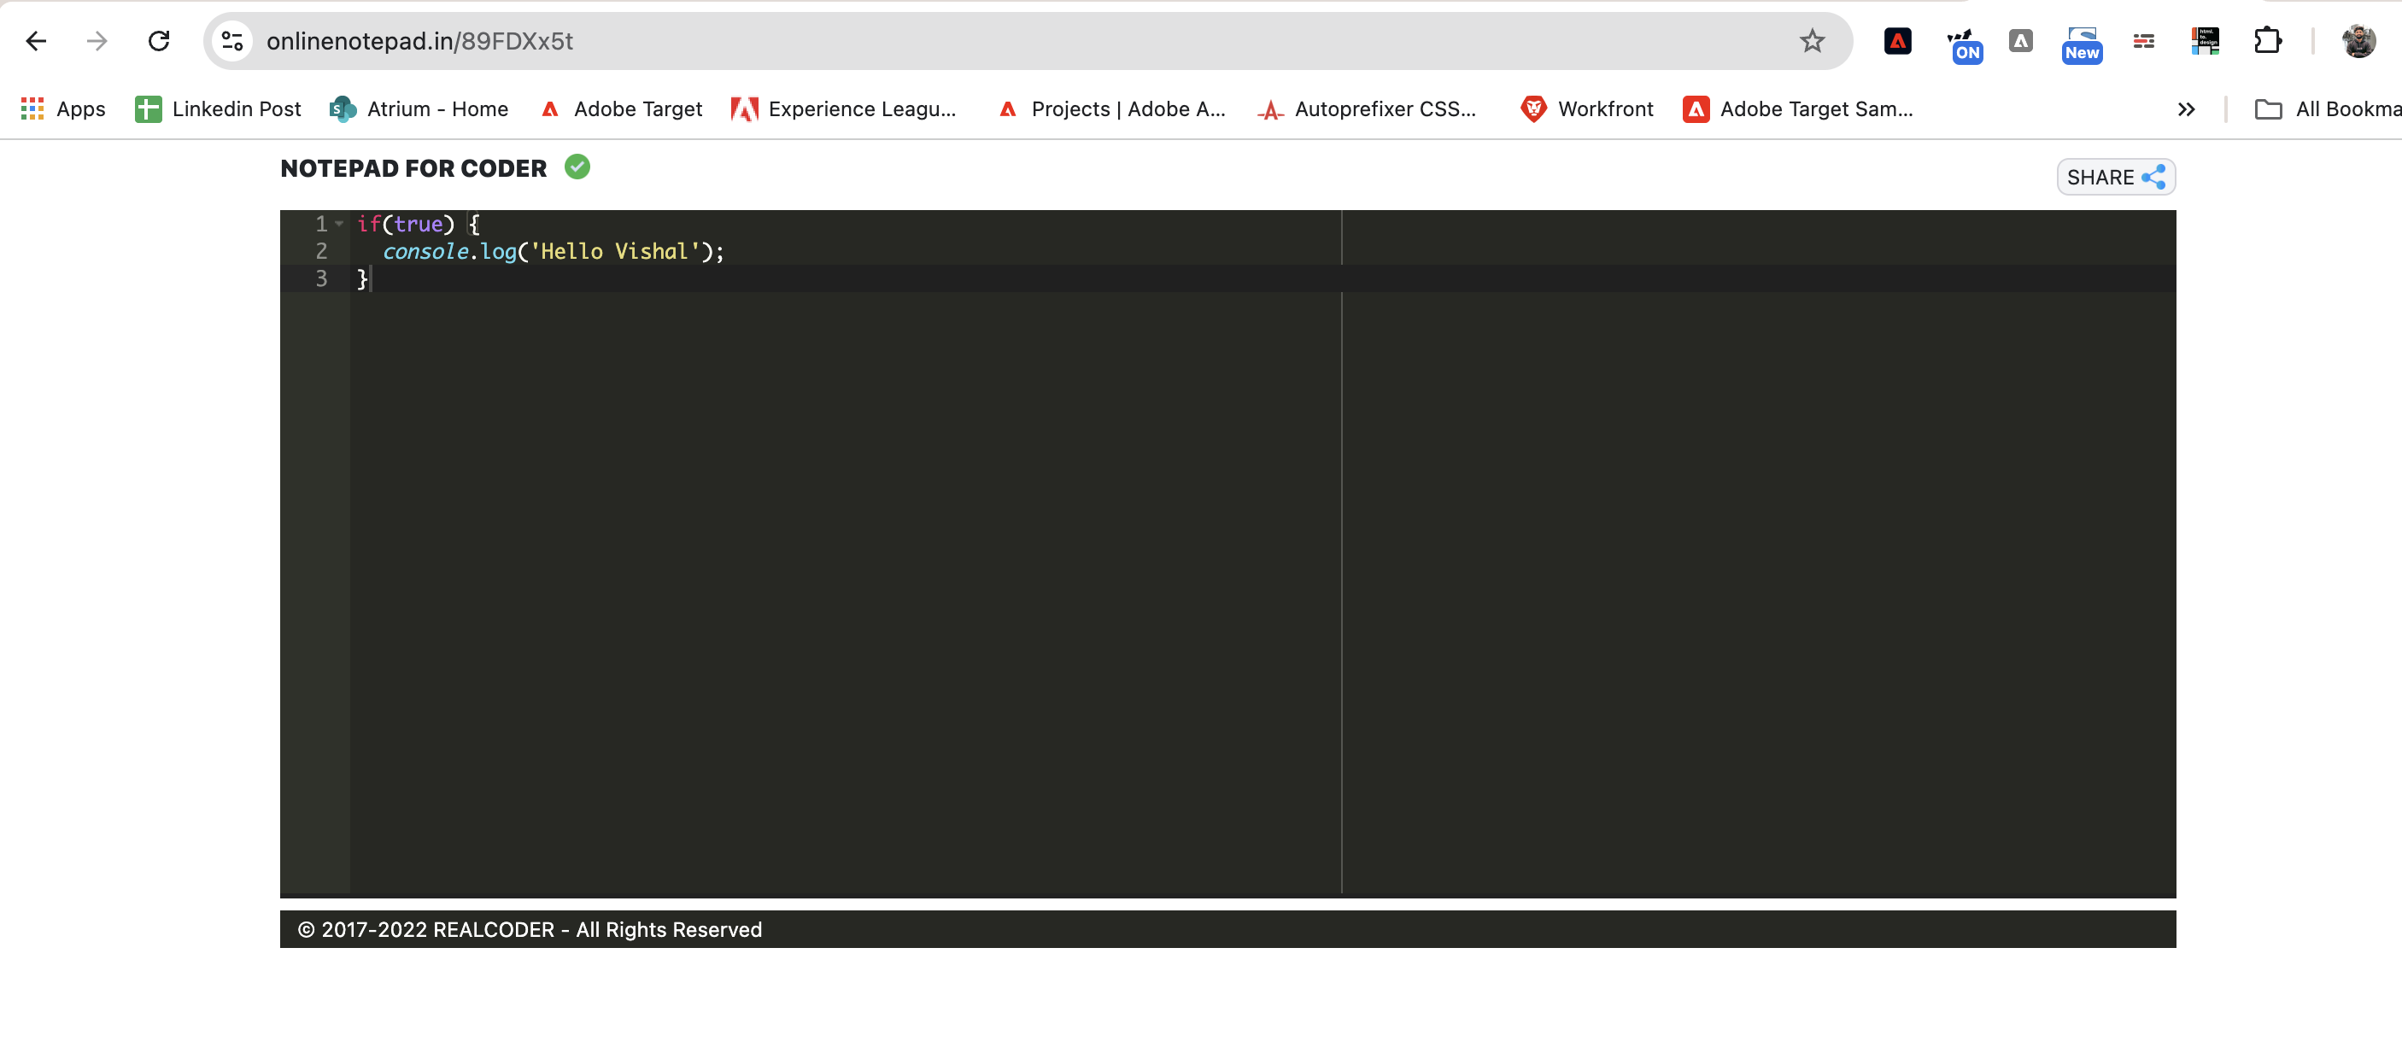Screen dimensions: 2402x1059
Task: Collapse the code fold arrow on line 1
Action: point(339,224)
